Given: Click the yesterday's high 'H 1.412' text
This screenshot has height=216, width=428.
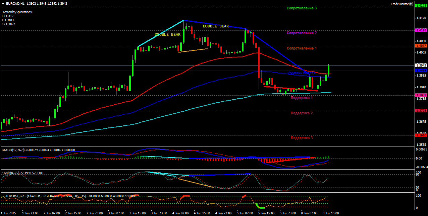Looking at the screenshot, I should (8, 16).
